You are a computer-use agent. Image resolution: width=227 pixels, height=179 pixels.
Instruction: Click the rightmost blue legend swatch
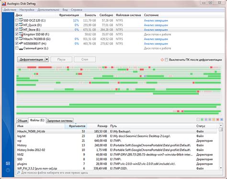(222, 120)
